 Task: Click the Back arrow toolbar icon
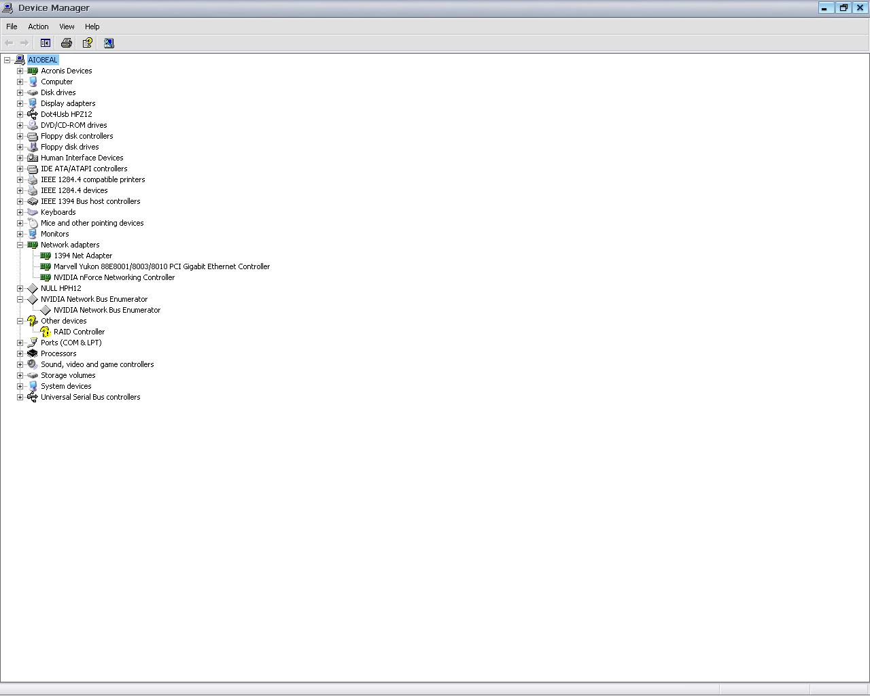pyautogui.click(x=10, y=43)
